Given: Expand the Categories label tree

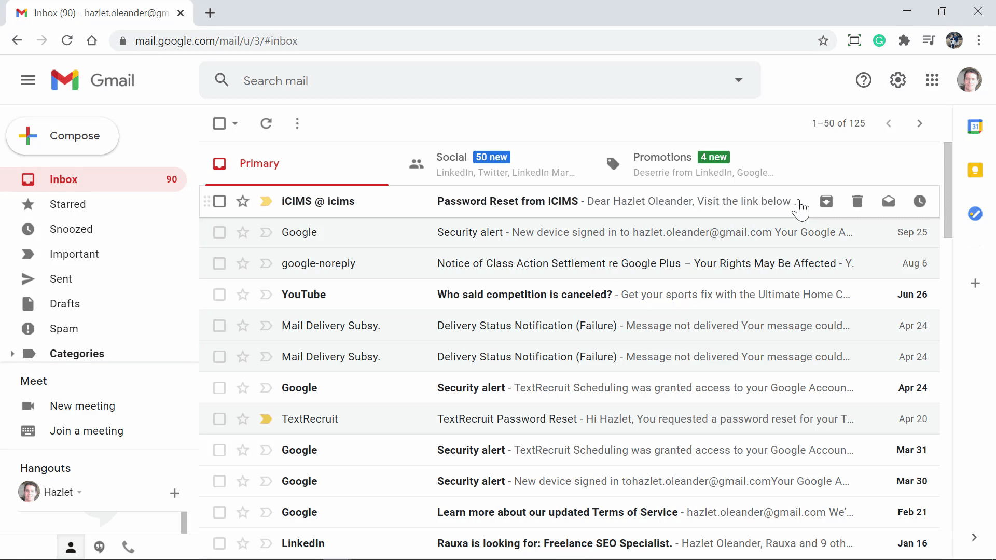Looking at the screenshot, I should [12, 354].
